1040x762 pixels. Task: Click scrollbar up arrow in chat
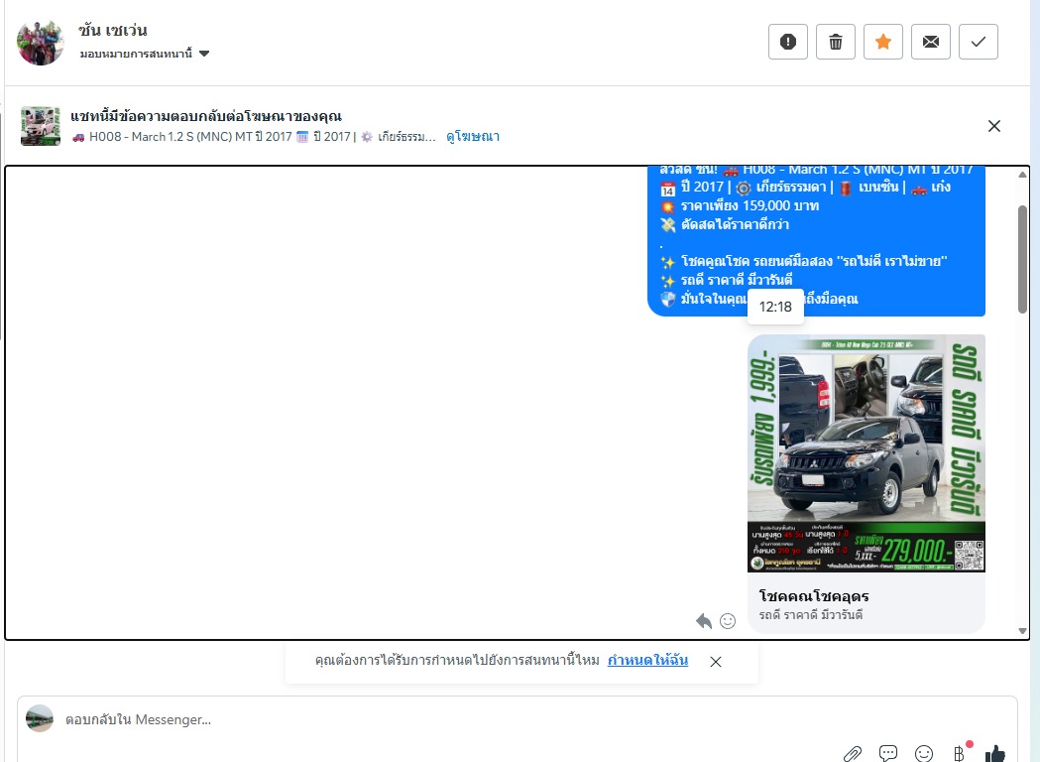click(x=1022, y=175)
